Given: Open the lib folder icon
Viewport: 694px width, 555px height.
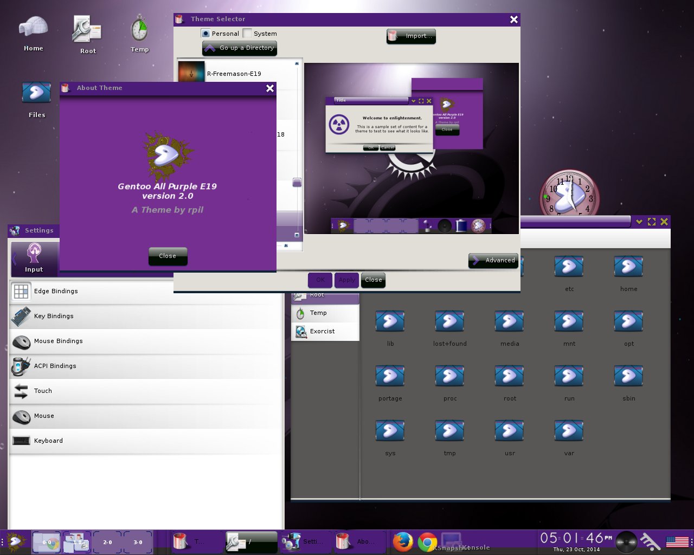Looking at the screenshot, I should [x=390, y=321].
